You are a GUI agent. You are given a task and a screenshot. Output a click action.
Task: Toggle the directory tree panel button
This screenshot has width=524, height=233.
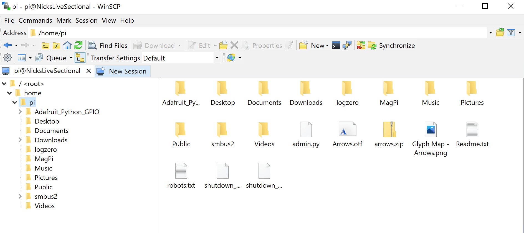(80, 58)
